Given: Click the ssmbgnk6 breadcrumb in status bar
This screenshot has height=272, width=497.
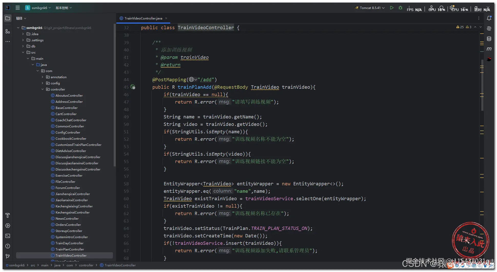Looking at the screenshot, I should tap(15, 265).
